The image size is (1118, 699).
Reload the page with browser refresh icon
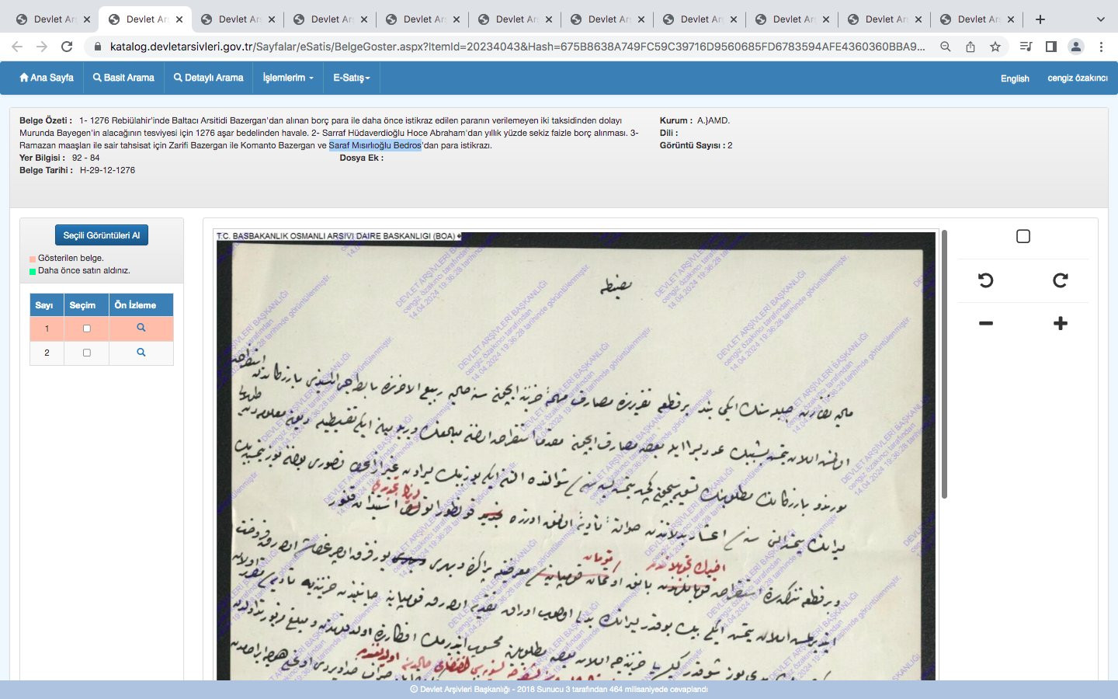pos(67,47)
